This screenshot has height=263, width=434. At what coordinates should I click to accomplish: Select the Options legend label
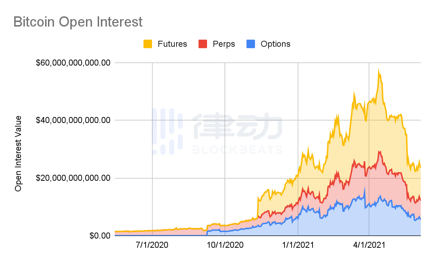275,44
